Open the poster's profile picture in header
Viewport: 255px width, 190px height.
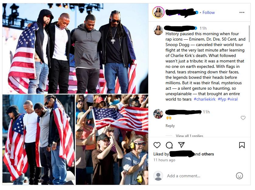coord(158,12)
